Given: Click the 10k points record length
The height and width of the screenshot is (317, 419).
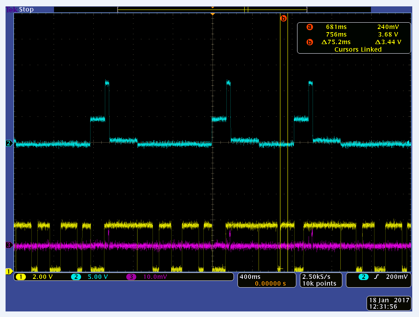Looking at the screenshot, I should [x=319, y=284].
